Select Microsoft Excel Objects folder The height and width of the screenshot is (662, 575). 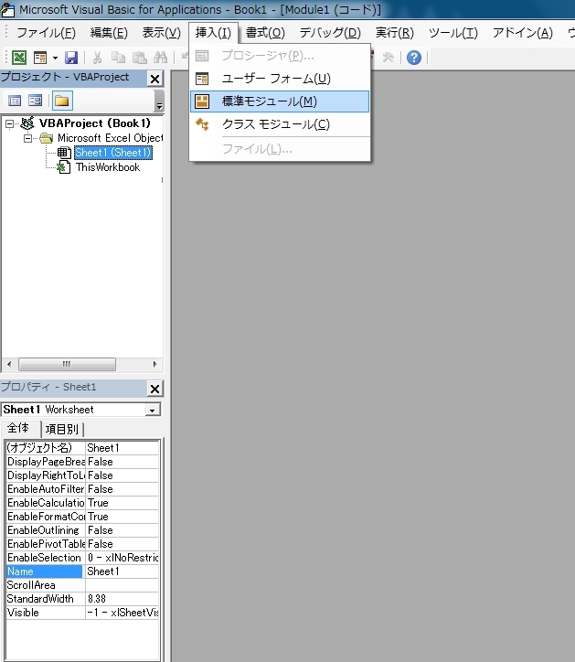[110, 138]
